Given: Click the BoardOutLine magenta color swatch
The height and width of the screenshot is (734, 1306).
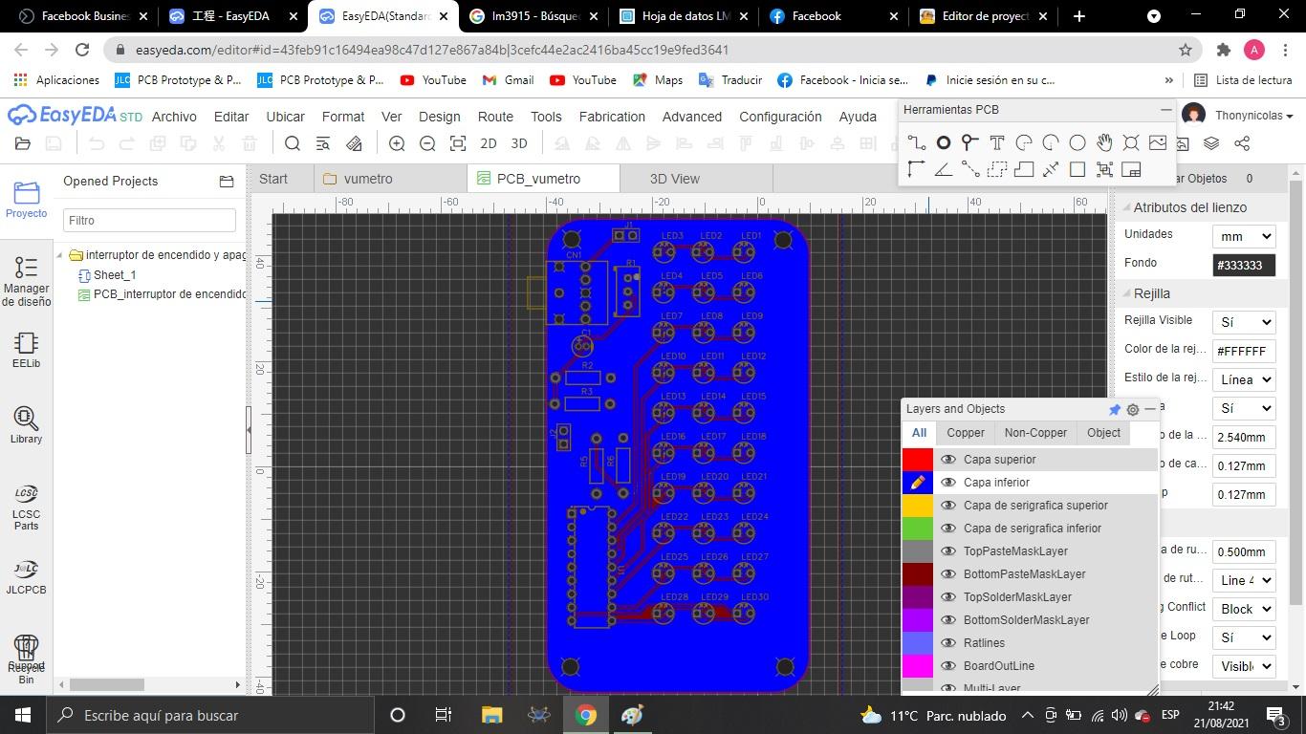Looking at the screenshot, I should click(x=918, y=666).
